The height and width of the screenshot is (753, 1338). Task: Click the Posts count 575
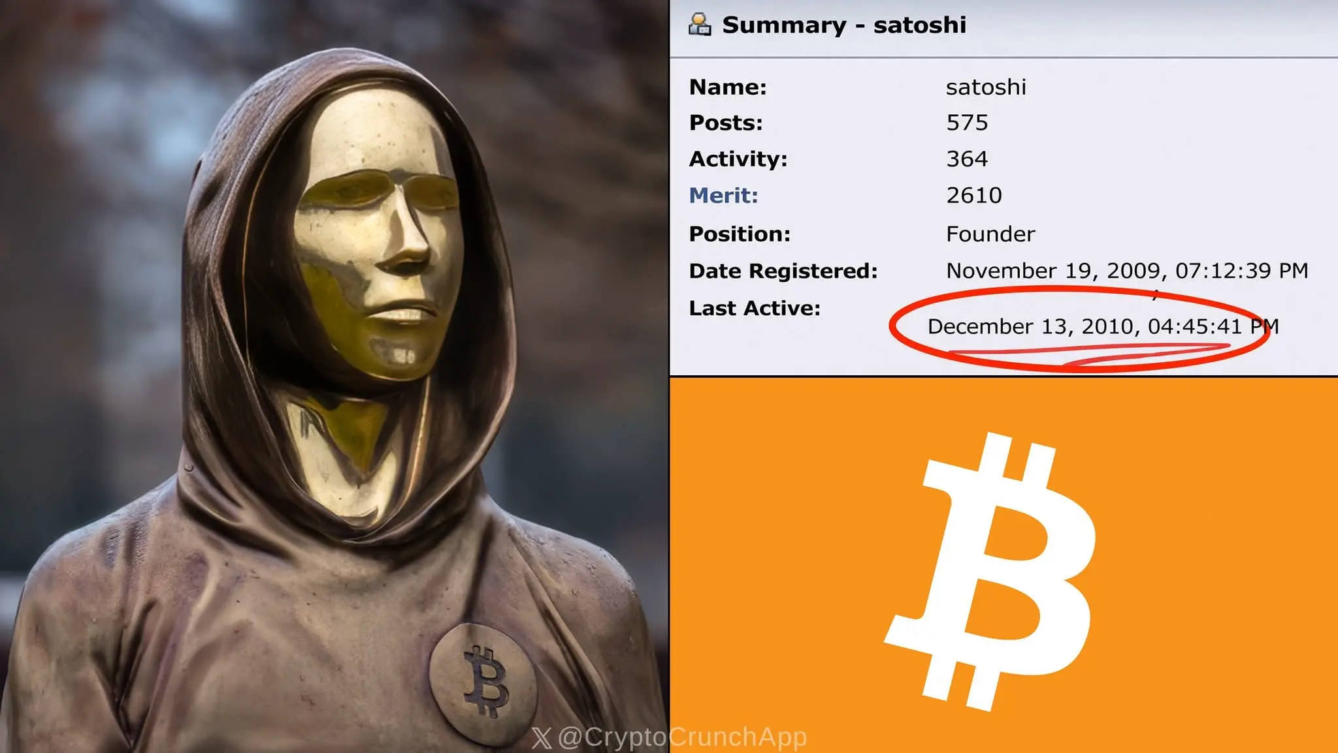click(x=967, y=123)
